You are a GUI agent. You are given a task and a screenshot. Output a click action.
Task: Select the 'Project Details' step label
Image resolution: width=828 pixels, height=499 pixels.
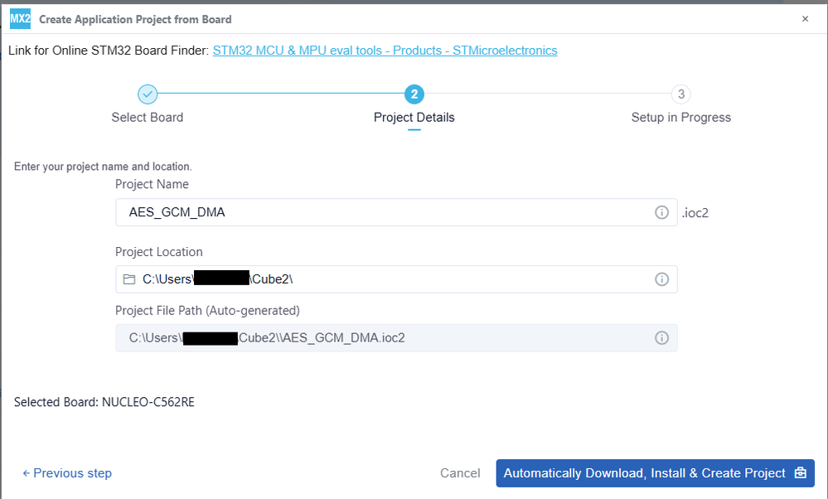(414, 117)
